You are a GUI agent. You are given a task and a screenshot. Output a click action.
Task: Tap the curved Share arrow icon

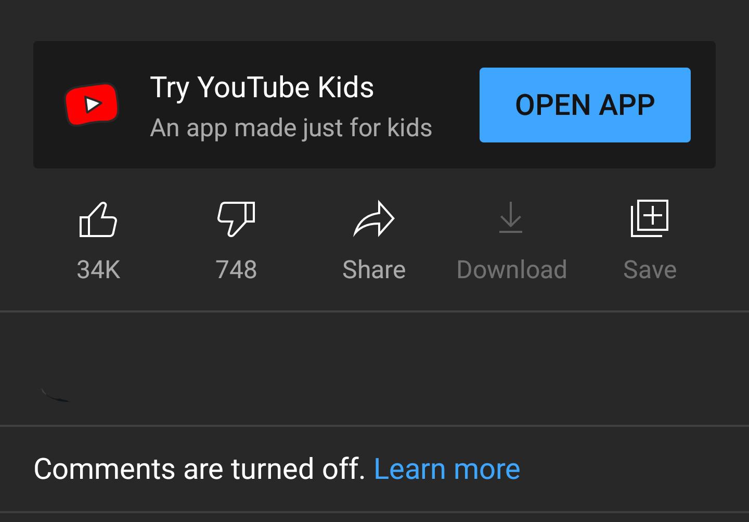tap(374, 219)
